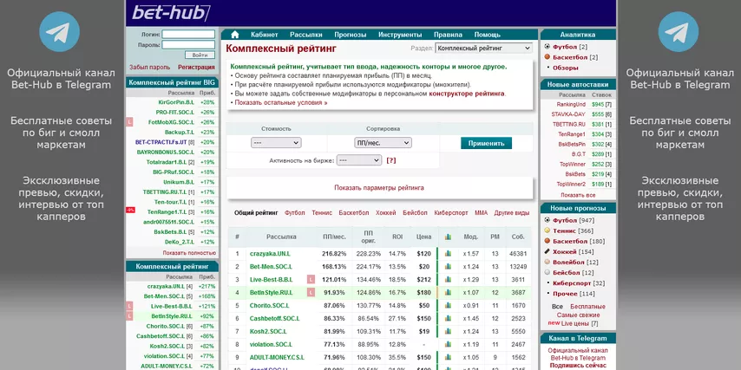Switch to Другие виды rating tab

(x=512, y=213)
